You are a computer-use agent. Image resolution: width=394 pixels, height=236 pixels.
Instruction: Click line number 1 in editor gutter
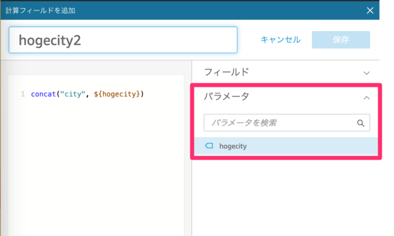23,94
